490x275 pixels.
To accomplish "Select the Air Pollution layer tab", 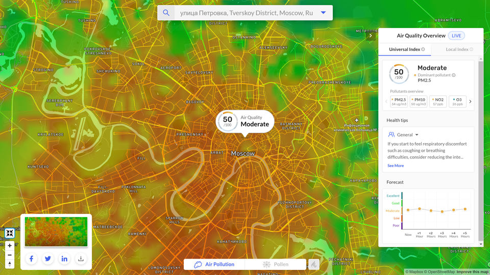I will tap(214, 264).
